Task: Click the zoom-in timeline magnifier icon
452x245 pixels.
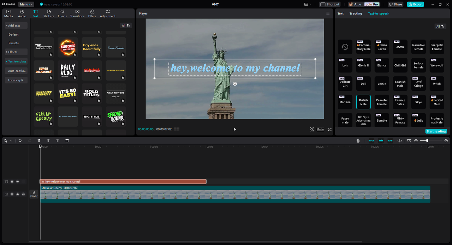Action: (x=446, y=141)
